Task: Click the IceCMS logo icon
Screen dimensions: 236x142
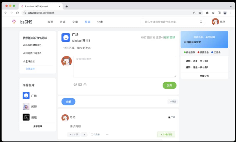Action: click(14, 22)
